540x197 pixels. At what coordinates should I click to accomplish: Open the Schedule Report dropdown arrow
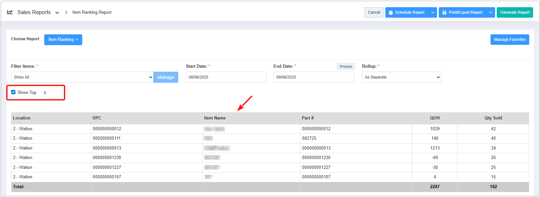pyautogui.click(x=433, y=12)
